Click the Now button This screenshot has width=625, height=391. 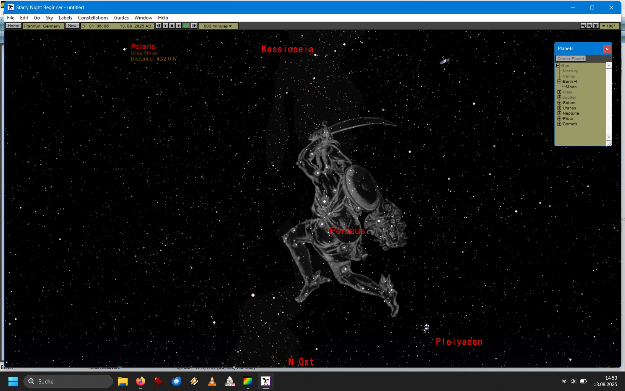(72, 26)
